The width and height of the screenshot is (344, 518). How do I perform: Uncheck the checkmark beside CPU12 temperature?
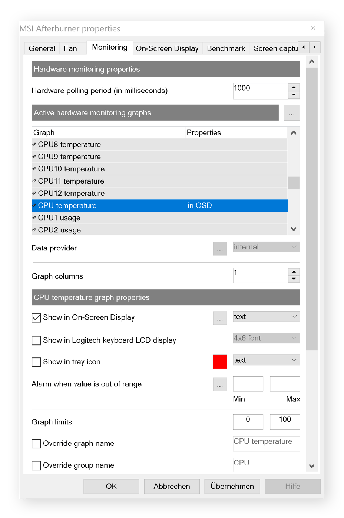tap(34, 193)
